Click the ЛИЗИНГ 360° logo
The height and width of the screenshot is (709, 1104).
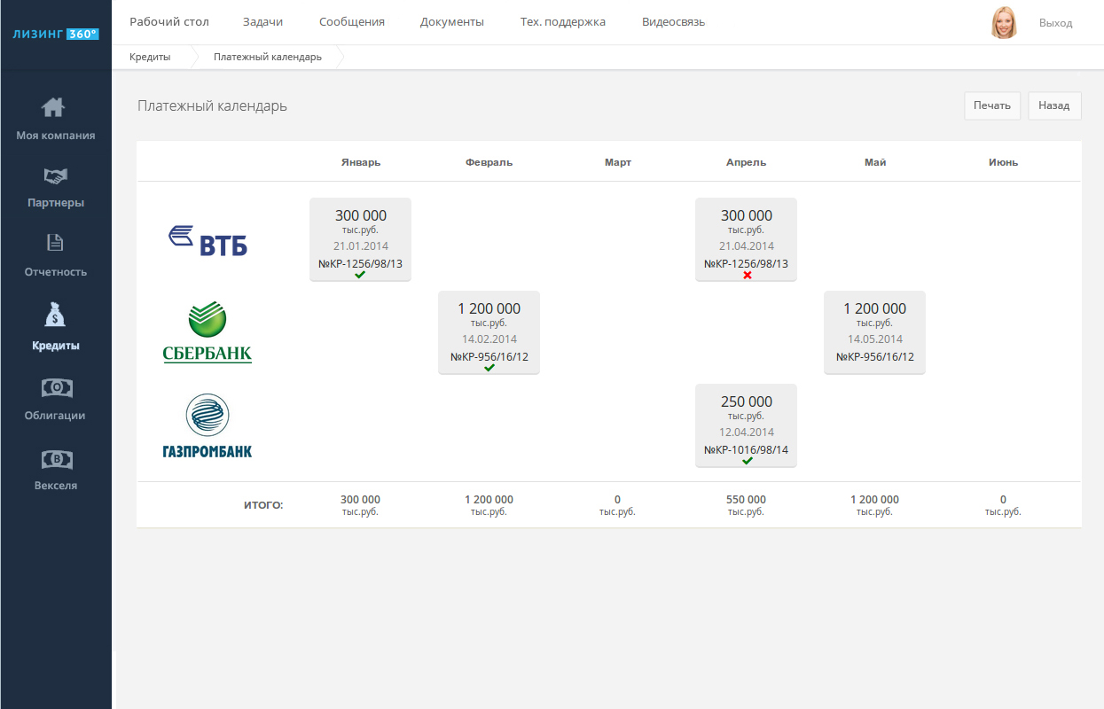[56, 35]
